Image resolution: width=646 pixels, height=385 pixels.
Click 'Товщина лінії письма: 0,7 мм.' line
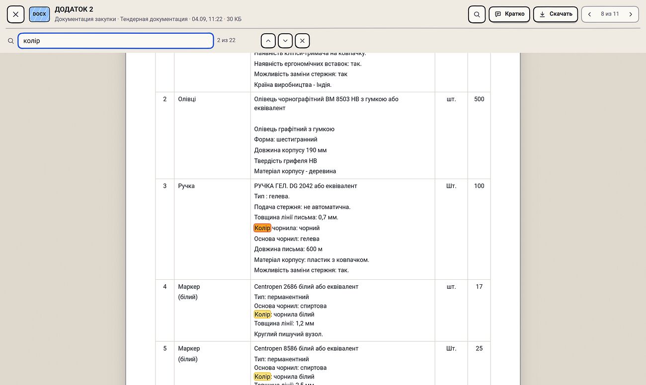coord(296,217)
